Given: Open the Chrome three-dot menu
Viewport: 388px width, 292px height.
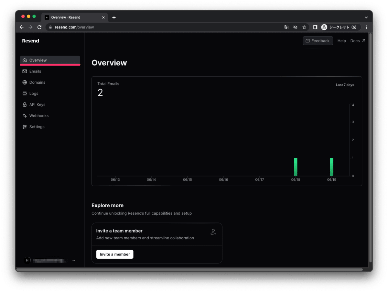Looking at the screenshot, I should pos(366,27).
